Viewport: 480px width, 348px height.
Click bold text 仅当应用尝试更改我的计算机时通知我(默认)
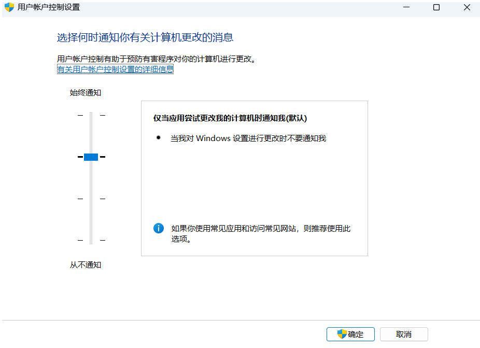pos(230,118)
